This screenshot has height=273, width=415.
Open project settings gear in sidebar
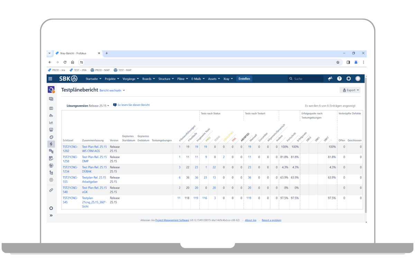click(x=51, y=208)
